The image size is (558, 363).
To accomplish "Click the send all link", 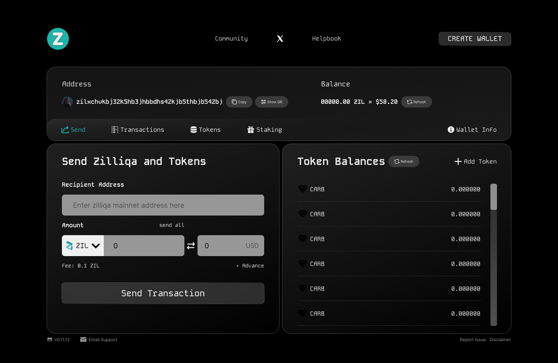I will pos(172,225).
